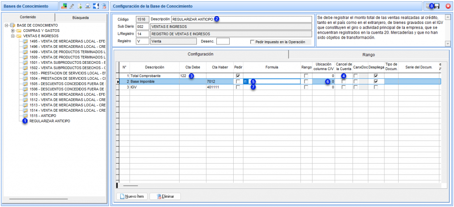Click the Descripción field REGULARIZAR ANTICIPO

pyautogui.click(x=241, y=19)
